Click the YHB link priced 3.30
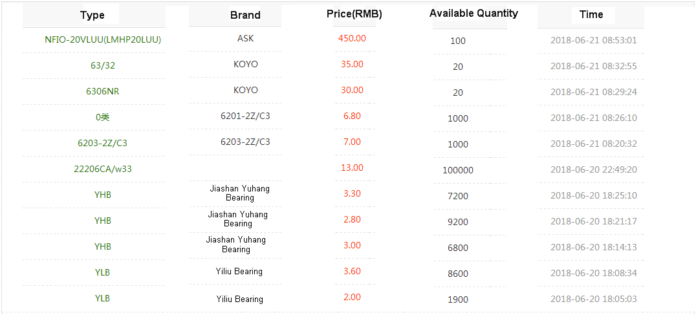696x315 pixels. [x=103, y=195]
